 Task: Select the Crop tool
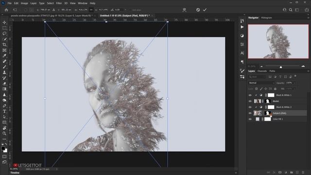coord(4,45)
